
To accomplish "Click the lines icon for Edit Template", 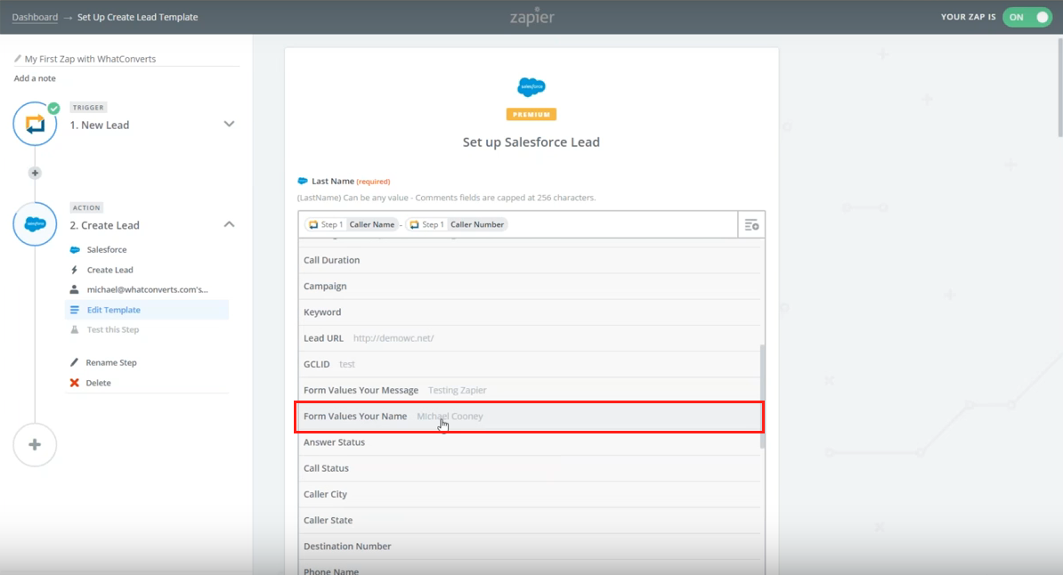I will pos(75,310).
